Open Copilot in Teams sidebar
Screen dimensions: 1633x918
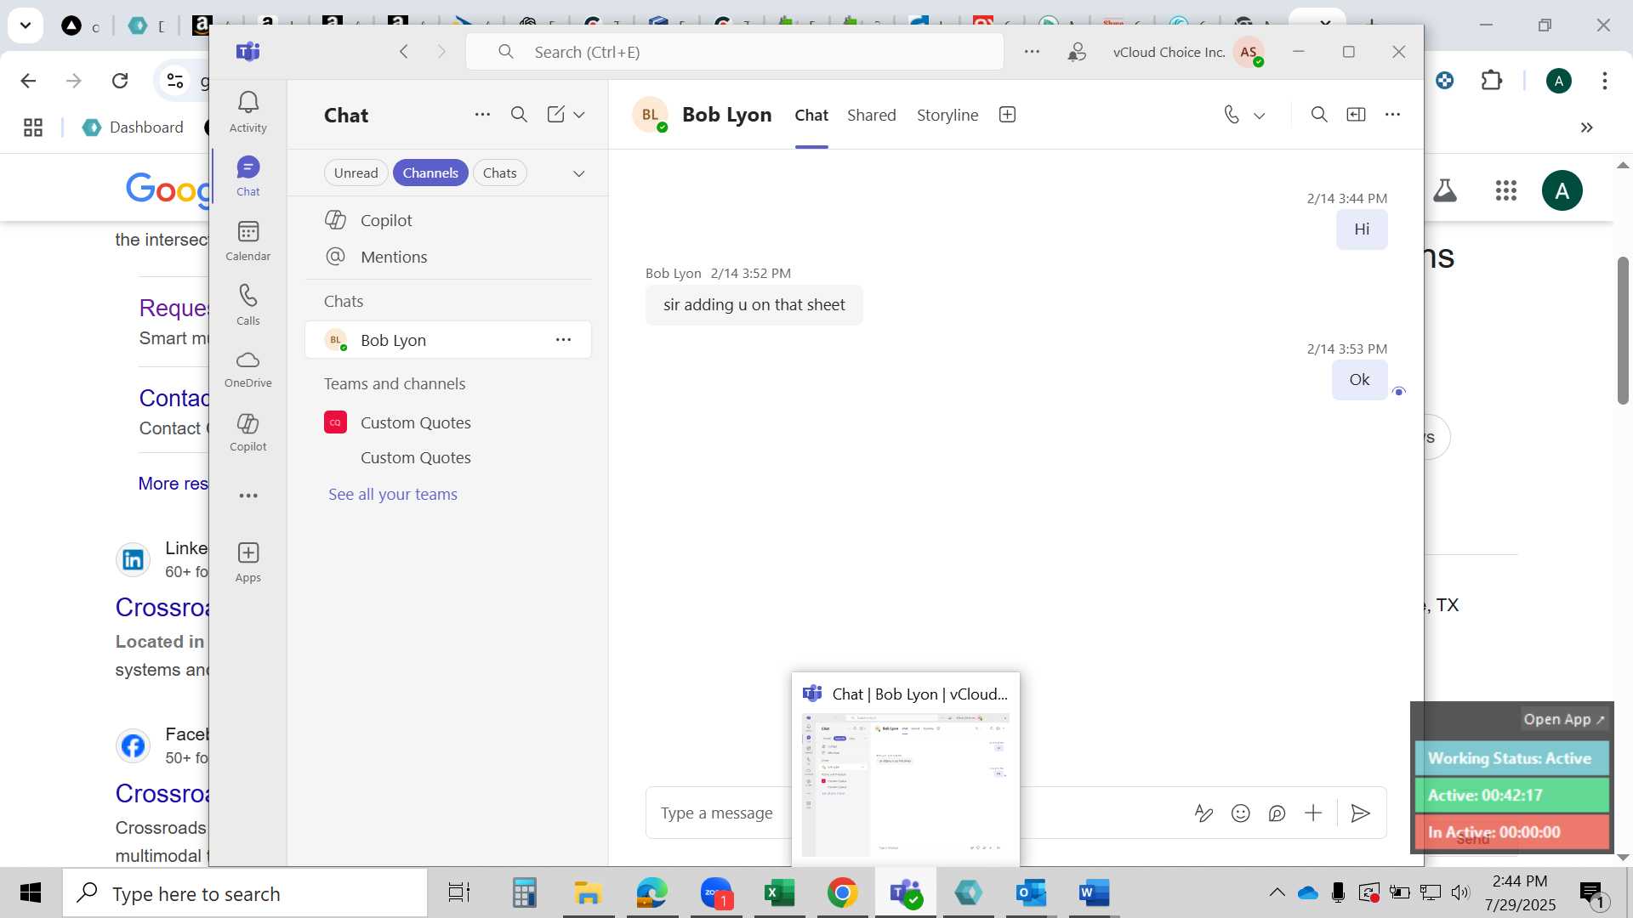pos(248,433)
